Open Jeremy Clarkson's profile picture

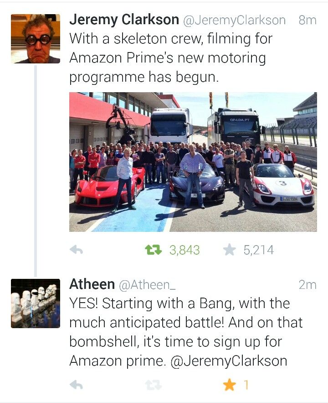click(x=36, y=38)
